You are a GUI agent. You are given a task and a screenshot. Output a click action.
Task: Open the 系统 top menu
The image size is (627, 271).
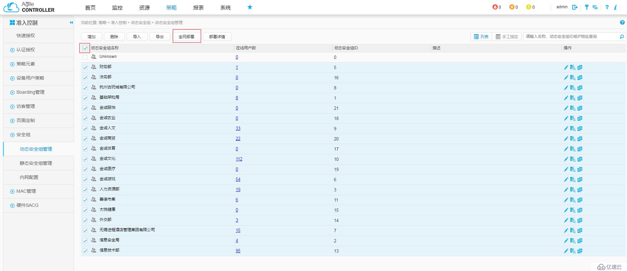(225, 8)
